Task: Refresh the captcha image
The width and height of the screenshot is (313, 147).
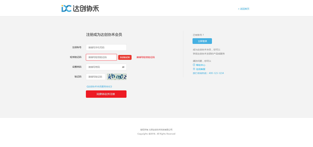Action: [x=117, y=77]
